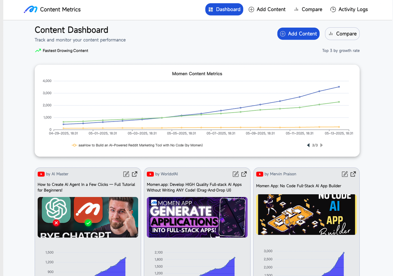Screen dimensions: 393x276
Task: Go to next chart legend page
Action: 321,145
